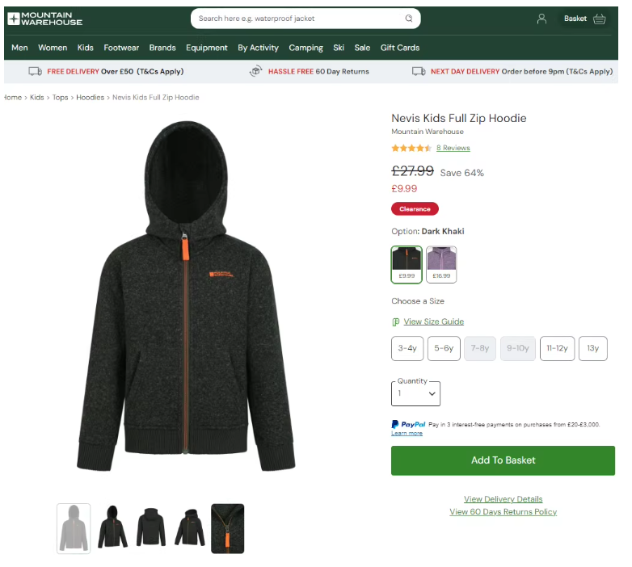Select size 13y
The width and height of the screenshot is (632, 567).
pyautogui.click(x=593, y=348)
